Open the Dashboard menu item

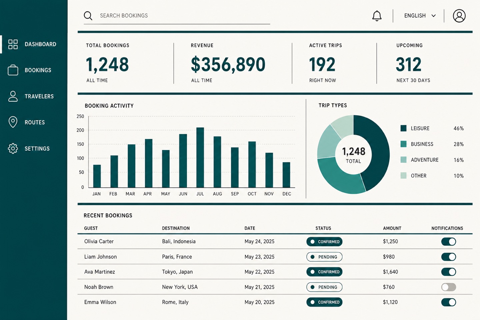(34, 44)
